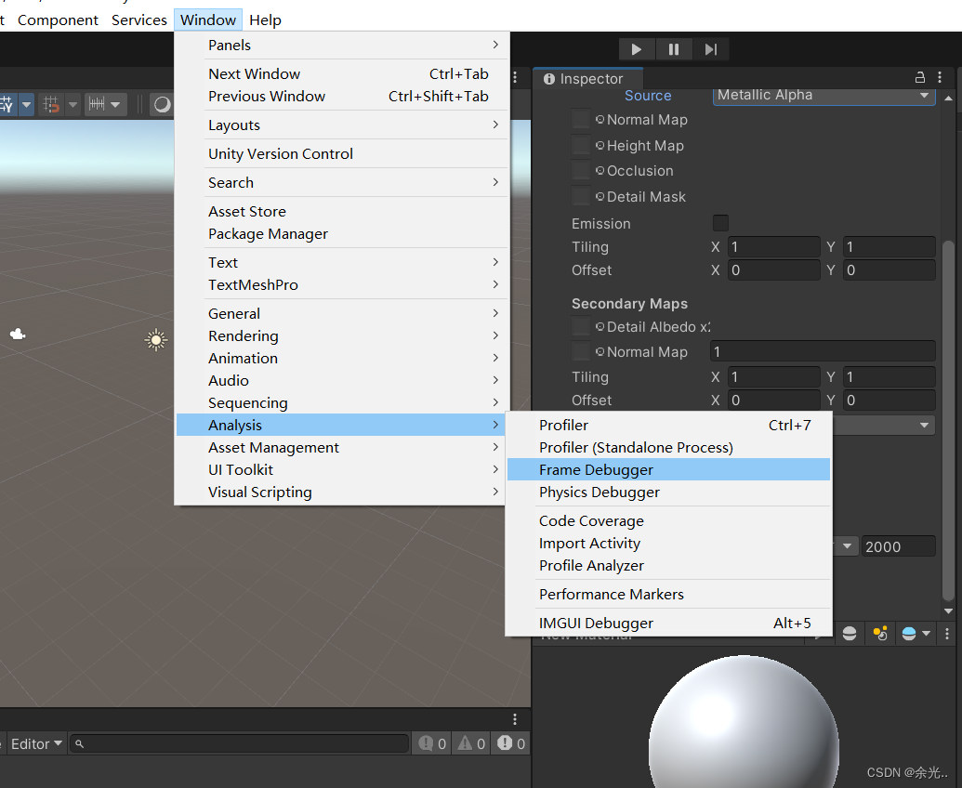962x788 pixels.
Task: Select Profile Analyzer menu item
Action: pos(668,565)
